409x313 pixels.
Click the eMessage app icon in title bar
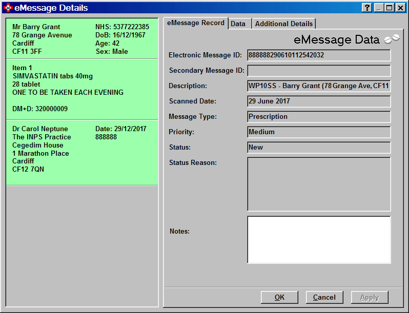coord(8,8)
